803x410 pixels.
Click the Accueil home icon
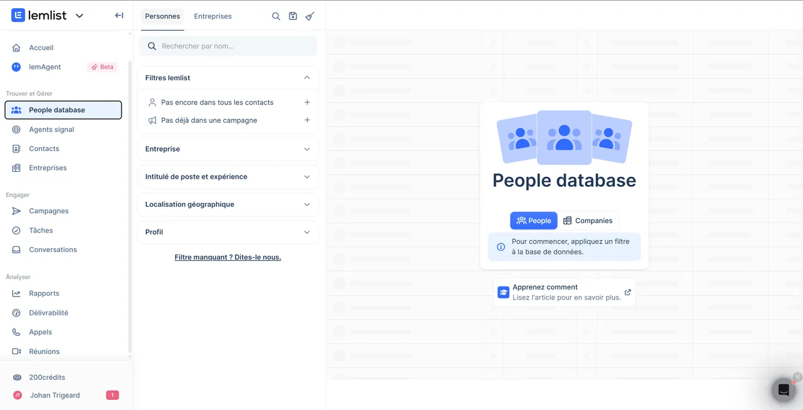coord(16,48)
